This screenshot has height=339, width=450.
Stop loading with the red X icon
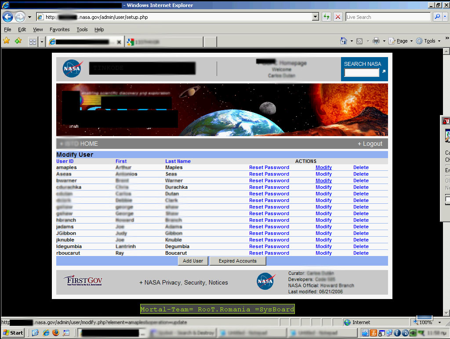coord(338,17)
